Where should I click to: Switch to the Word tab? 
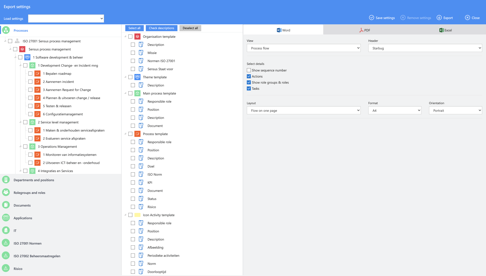tap(283, 30)
